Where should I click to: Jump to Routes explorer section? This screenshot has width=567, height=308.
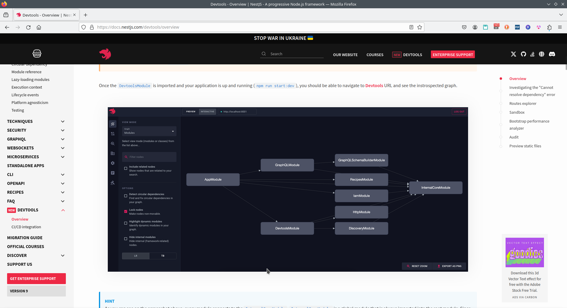tap(523, 103)
